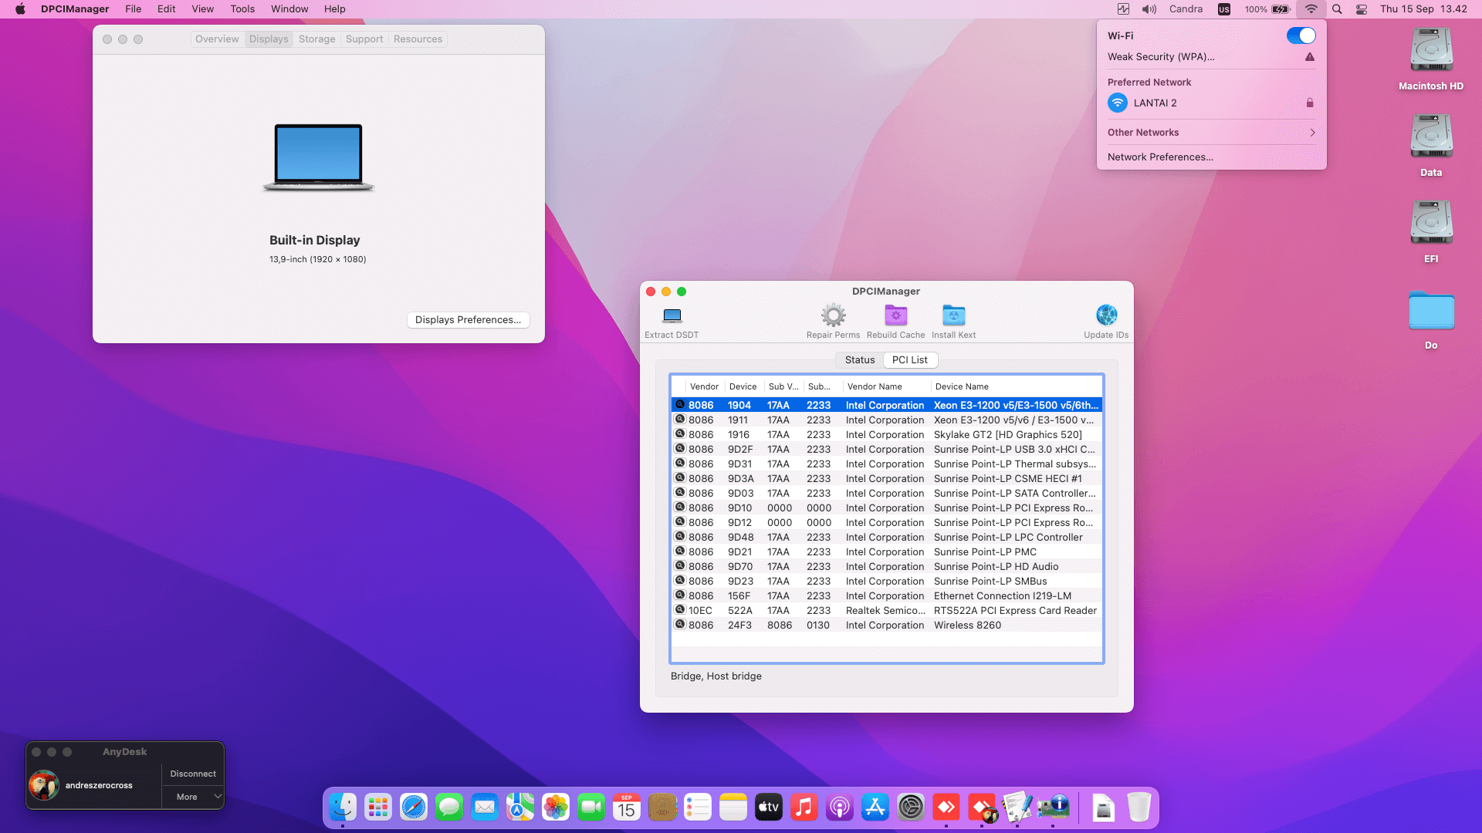Click the magnifier icon on the Wireless 8260 row
This screenshot has height=833, width=1482.
point(680,625)
